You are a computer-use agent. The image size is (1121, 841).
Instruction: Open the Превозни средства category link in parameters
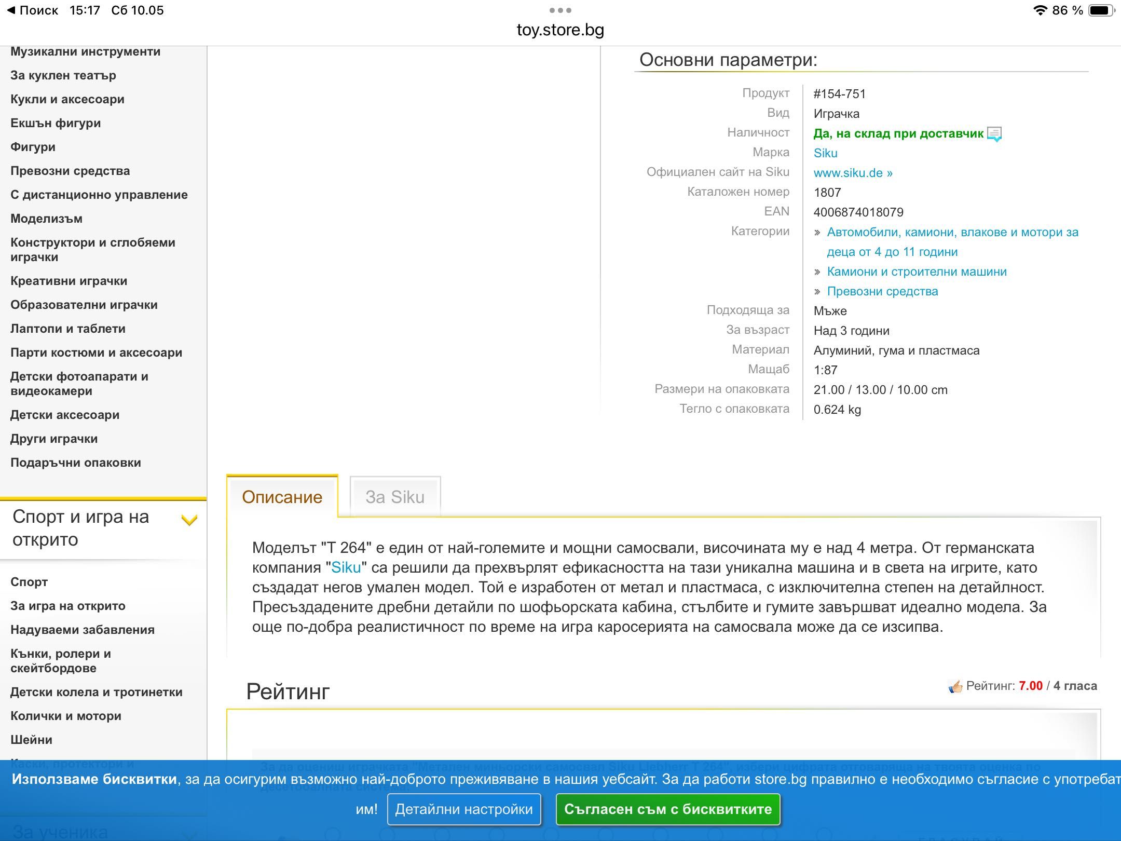click(882, 291)
